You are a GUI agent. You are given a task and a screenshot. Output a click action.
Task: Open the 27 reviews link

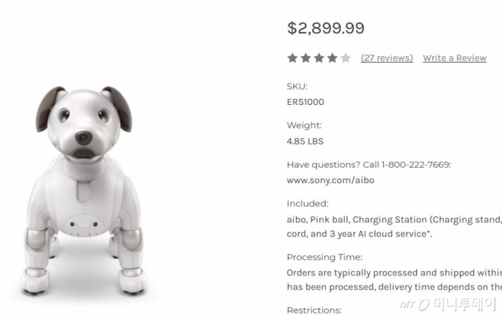pos(387,58)
